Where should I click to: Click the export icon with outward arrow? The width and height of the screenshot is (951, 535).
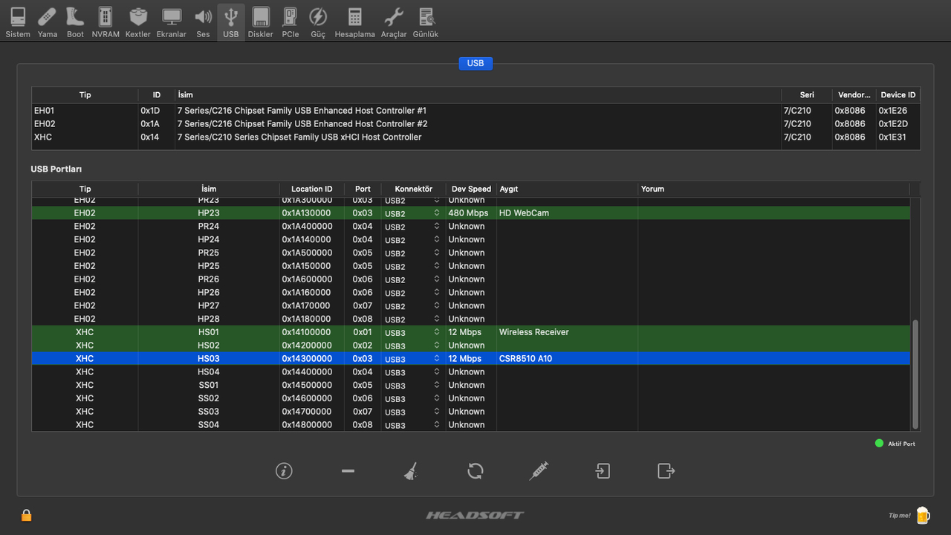click(666, 471)
